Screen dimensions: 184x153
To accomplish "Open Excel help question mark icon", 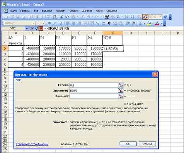I will [165, 17].
